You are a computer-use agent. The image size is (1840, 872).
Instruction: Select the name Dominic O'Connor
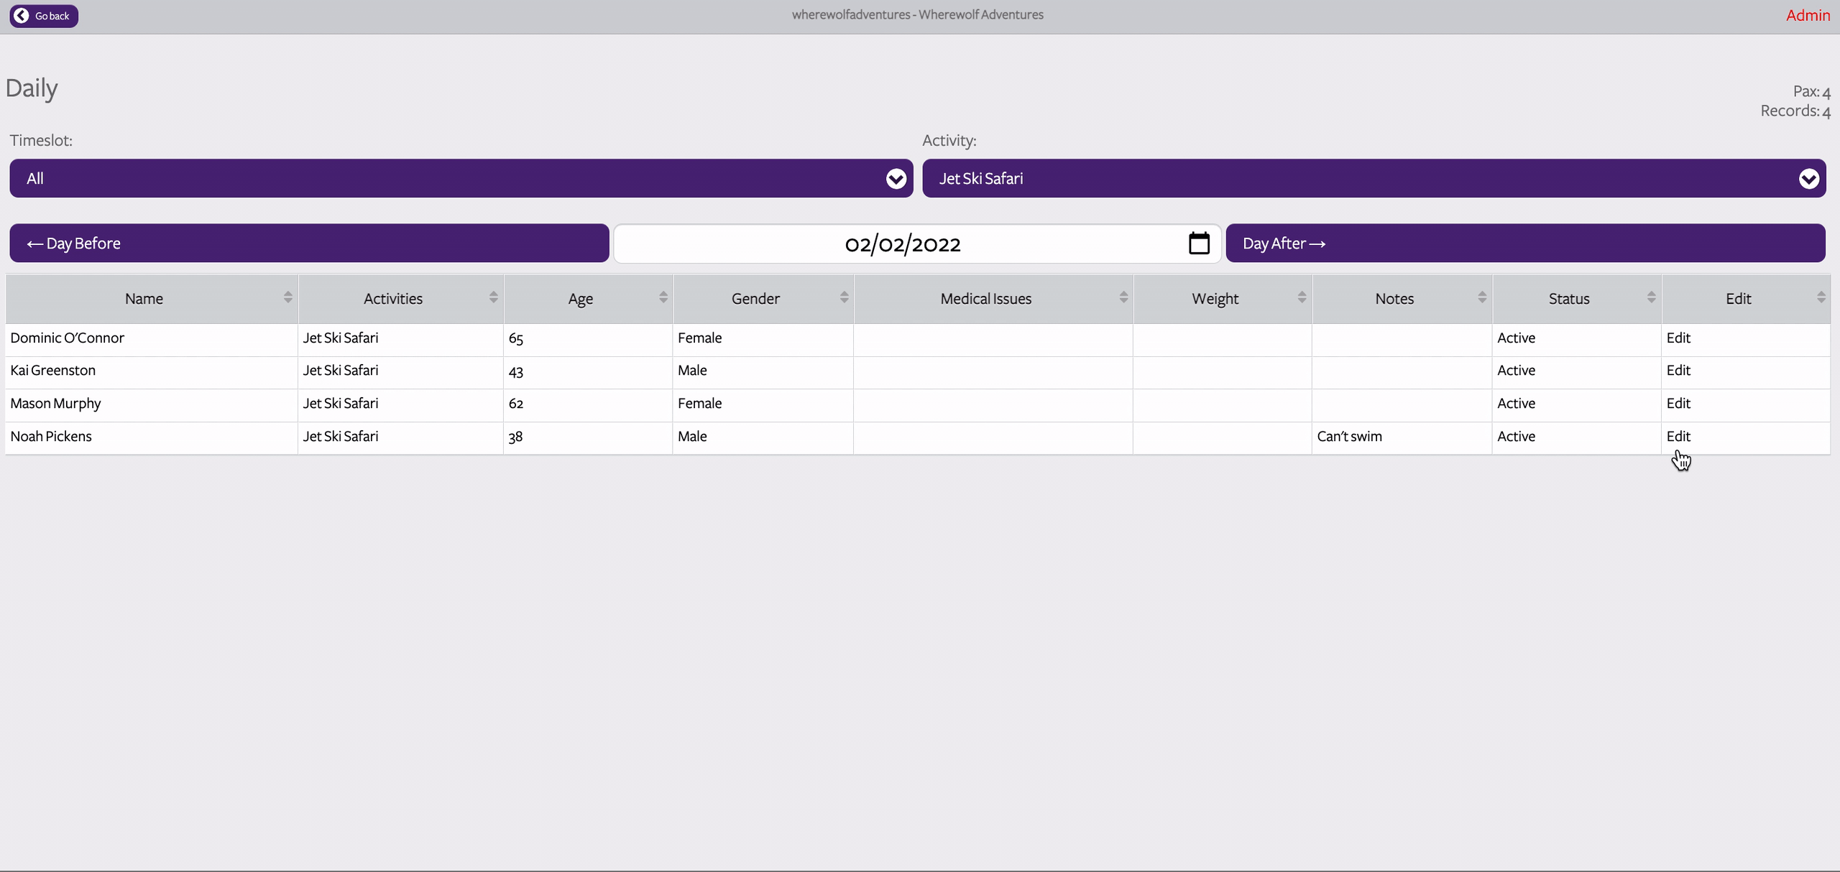tap(67, 338)
